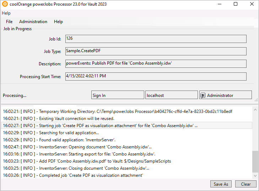Click the top Help item
Image resolution: width=259 pixels, height=191 pixels.
(6, 13)
